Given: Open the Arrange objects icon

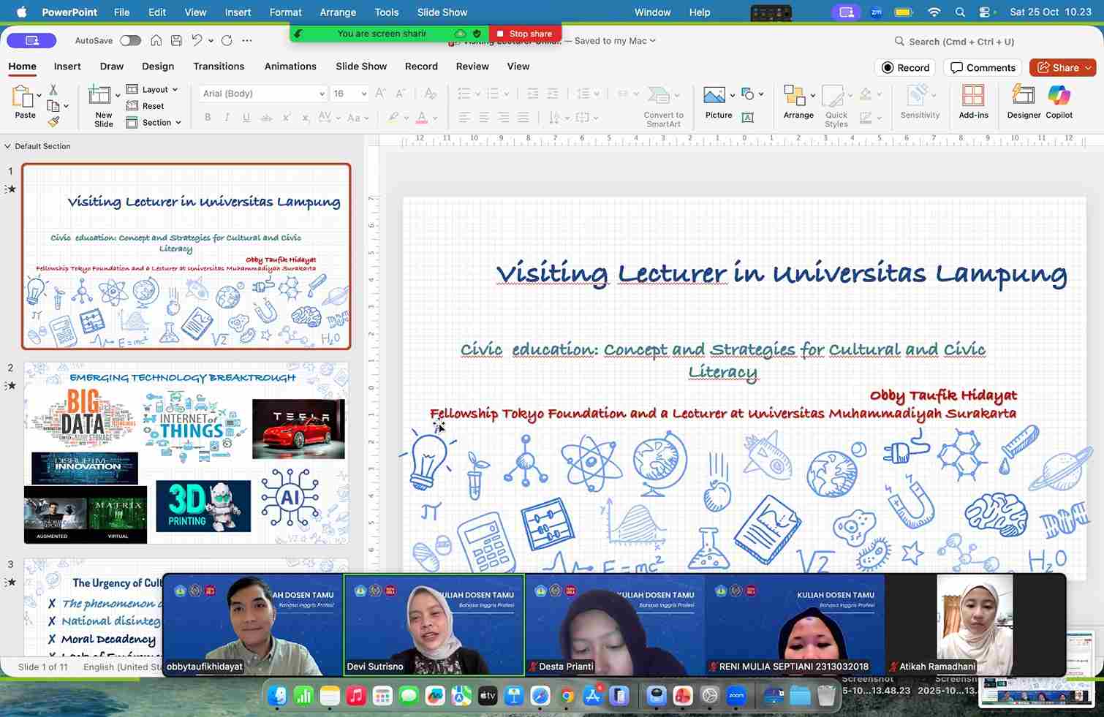Looking at the screenshot, I should 794,96.
